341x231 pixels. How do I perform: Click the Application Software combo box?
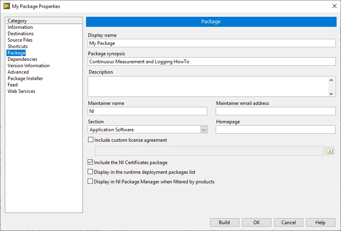tap(148, 130)
